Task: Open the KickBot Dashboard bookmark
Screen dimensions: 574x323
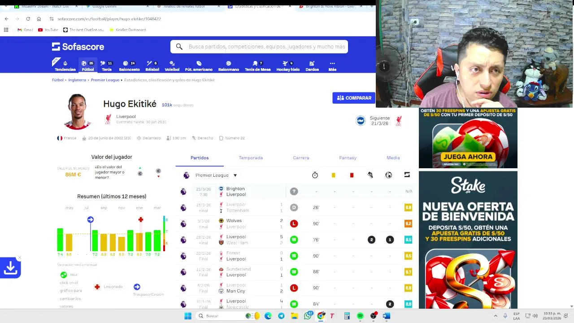Action: point(128,30)
